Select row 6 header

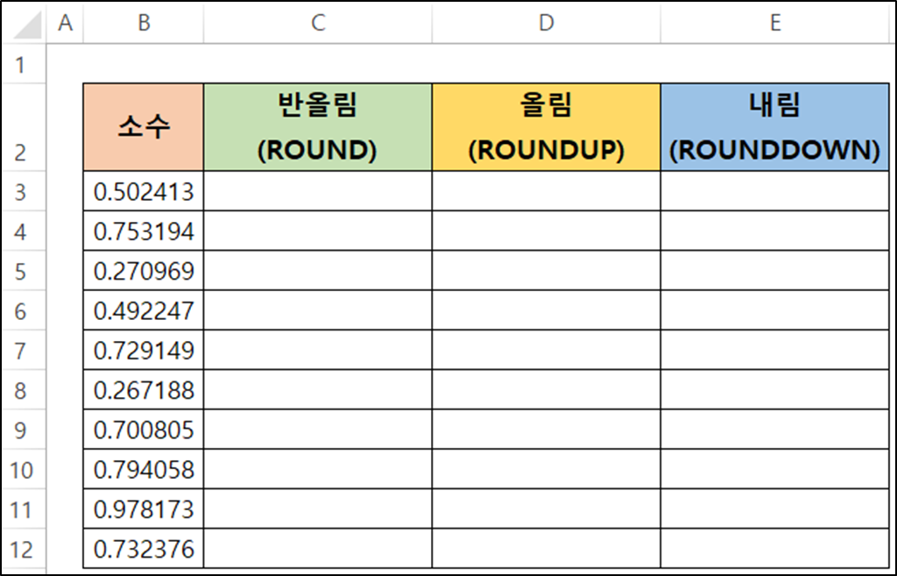pyautogui.click(x=23, y=310)
